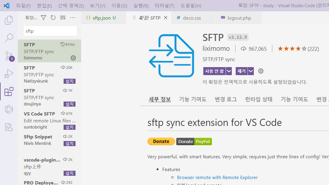Viewport: 329px width, 185px height.
Task: Open 보기(V) menu
Action: (97, 6)
